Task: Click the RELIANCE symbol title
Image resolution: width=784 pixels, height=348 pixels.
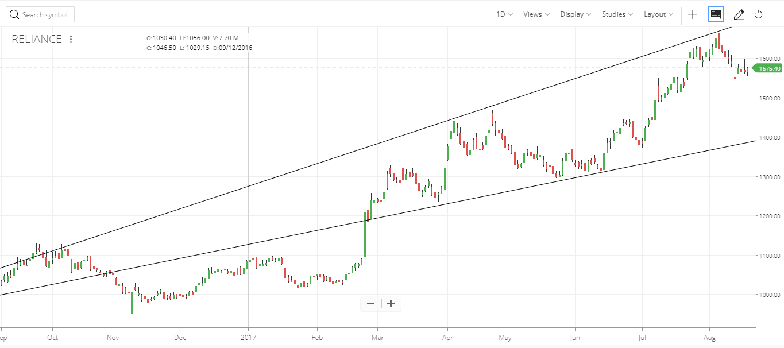Action: click(36, 39)
